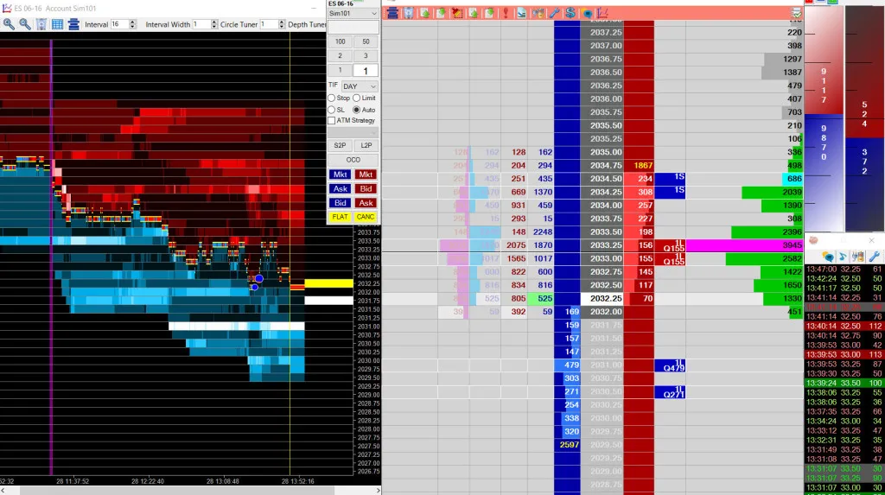The width and height of the screenshot is (885, 495).
Task: Click the Circle Tuner value field
Action: click(x=269, y=24)
